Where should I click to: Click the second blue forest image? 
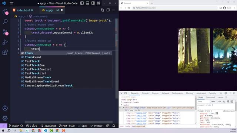[x=225, y=51]
